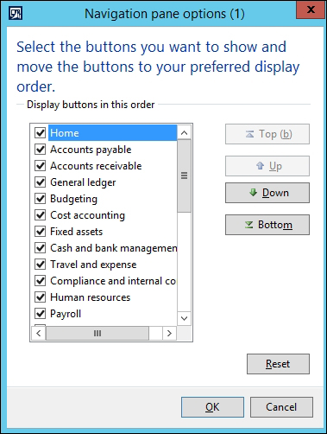
Task: Select the Fixed assets list entry
Action: point(76,232)
